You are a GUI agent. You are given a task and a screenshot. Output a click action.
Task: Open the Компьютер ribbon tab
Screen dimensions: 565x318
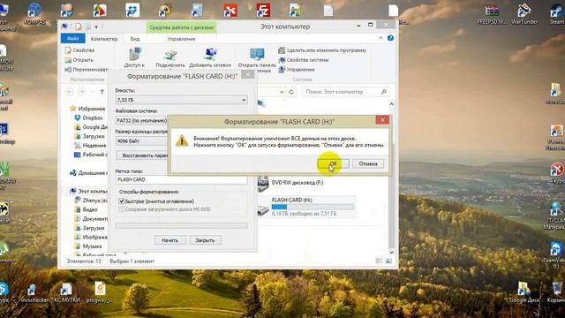tap(104, 39)
